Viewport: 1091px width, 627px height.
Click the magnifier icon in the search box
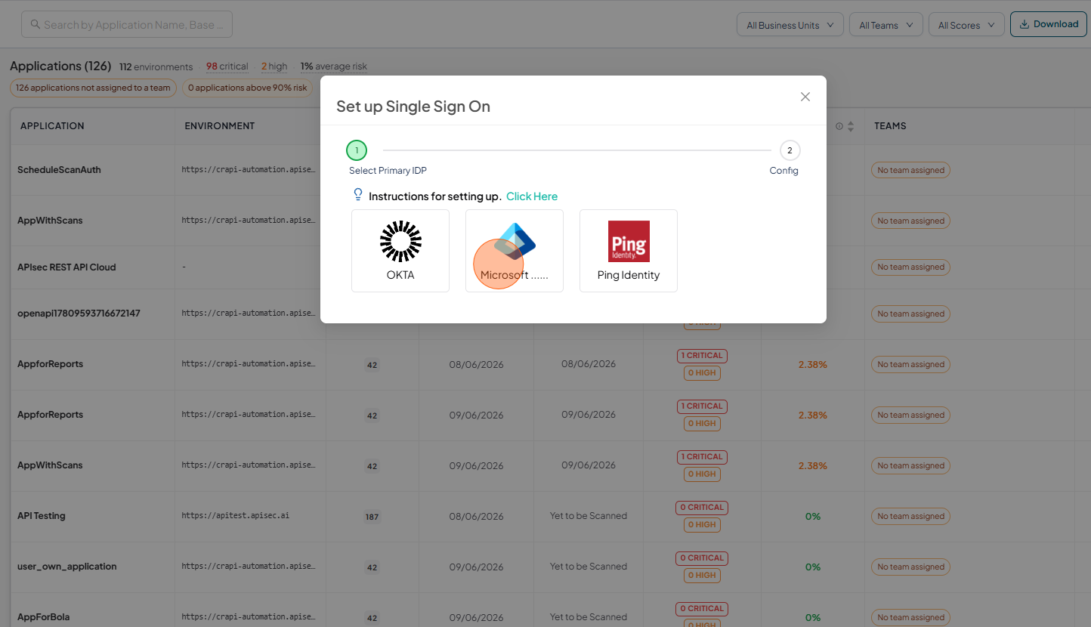(x=35, y=24)
